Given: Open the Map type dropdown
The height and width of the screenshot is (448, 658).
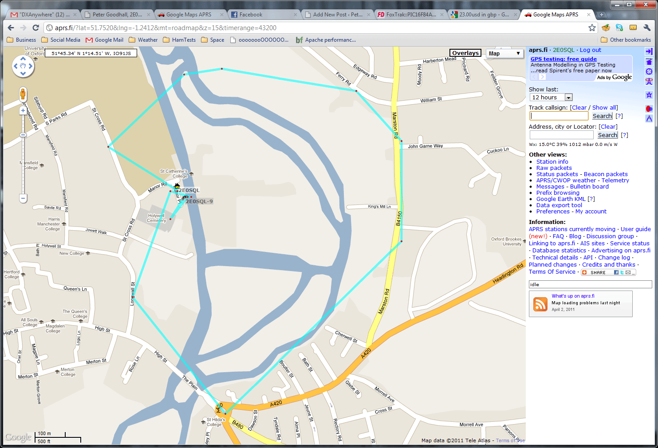Looking at the screenshot, I should pos(504,53).
